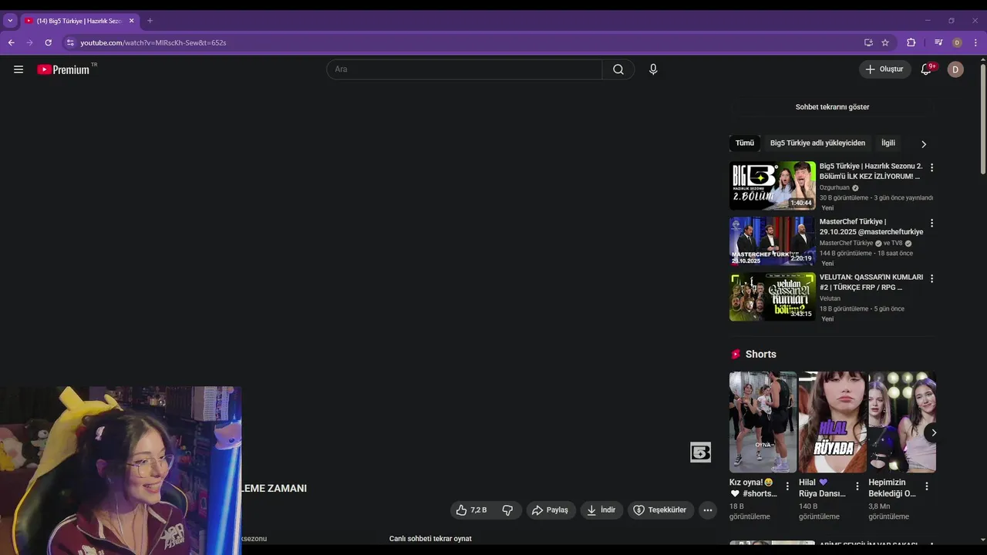Open a new browser tab
The height and width of the screenshot is (555, 987).
[150, 21]
